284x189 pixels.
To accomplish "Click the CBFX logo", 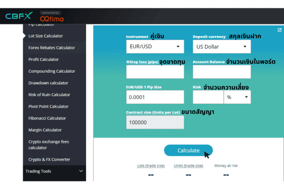I will tap(19, 16).
